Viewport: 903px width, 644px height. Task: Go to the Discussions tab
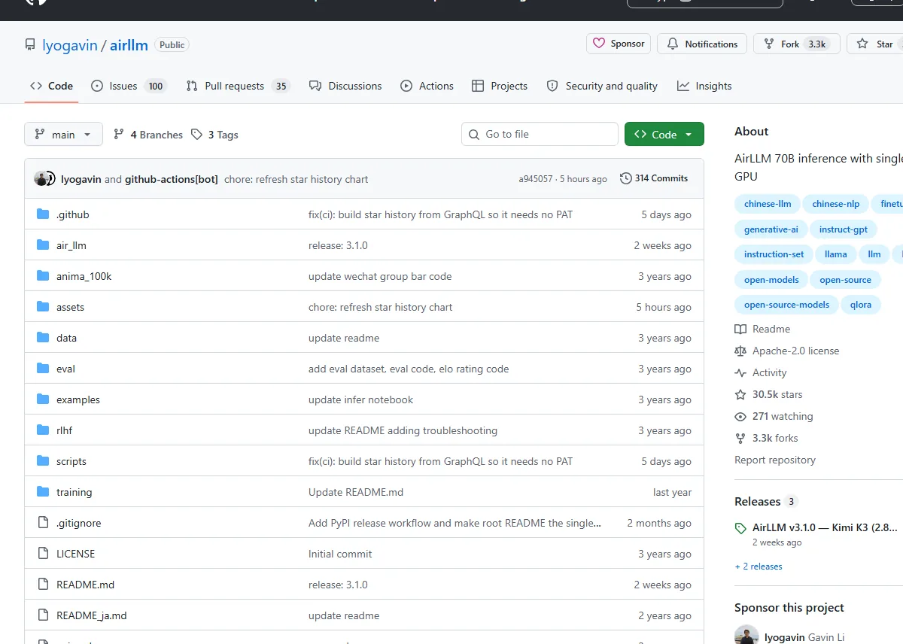345,86
